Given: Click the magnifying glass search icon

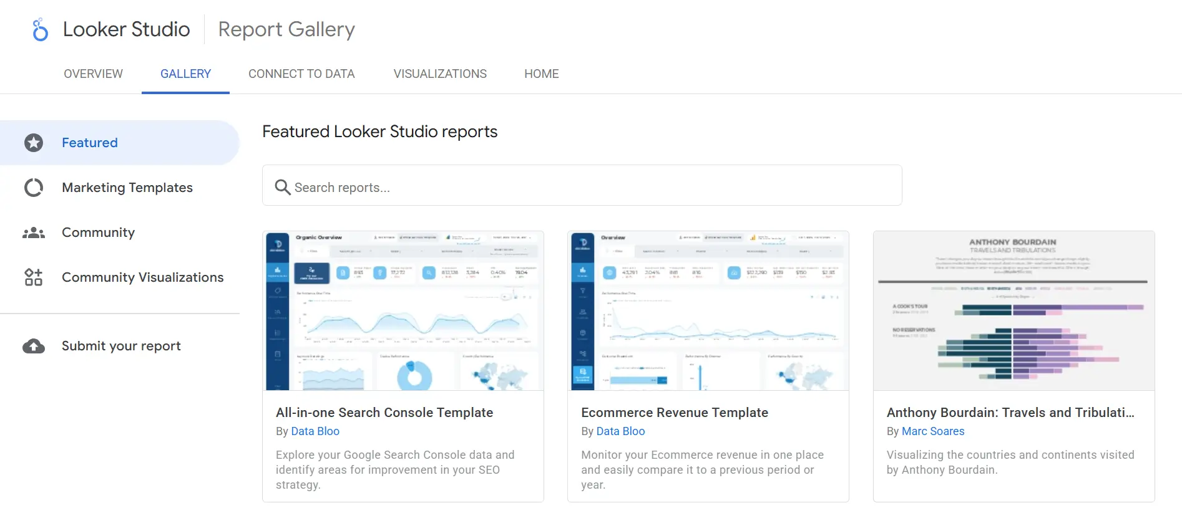Looking at the screenshot, I should point(283,187).
